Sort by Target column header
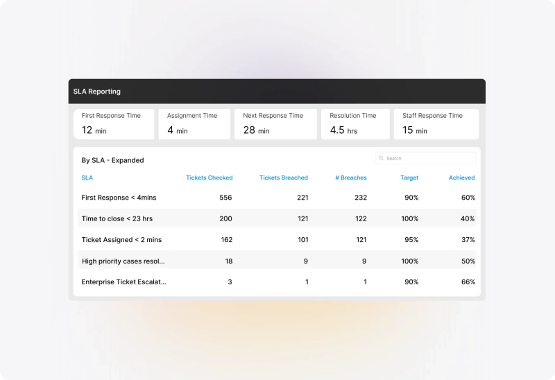555x380 pixels. 409,178
